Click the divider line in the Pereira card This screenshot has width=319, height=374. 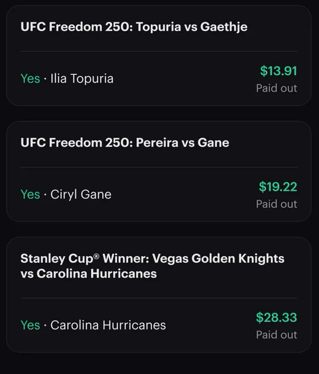[x=158, y=167]
